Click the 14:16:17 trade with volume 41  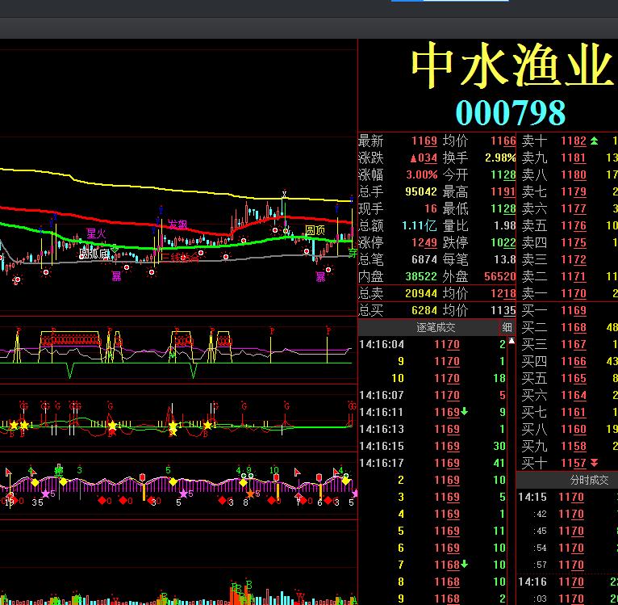pos(432,463)
